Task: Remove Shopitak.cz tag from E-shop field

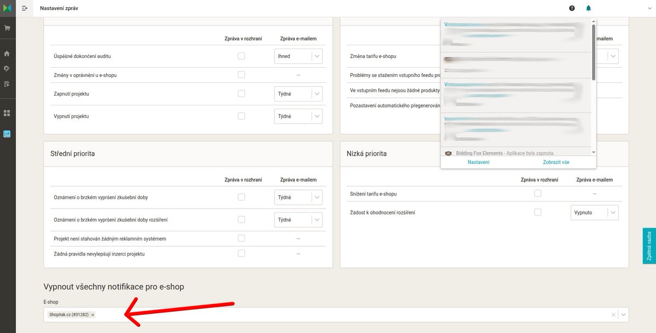Action: 93,315
